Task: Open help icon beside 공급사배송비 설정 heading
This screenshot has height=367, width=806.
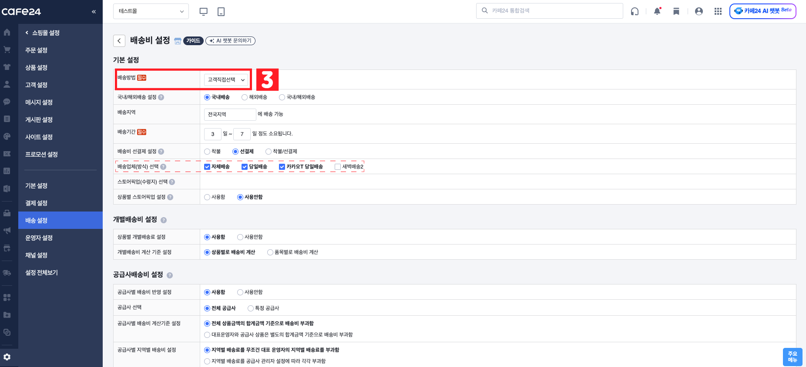Action: click(x=170, y=275)
